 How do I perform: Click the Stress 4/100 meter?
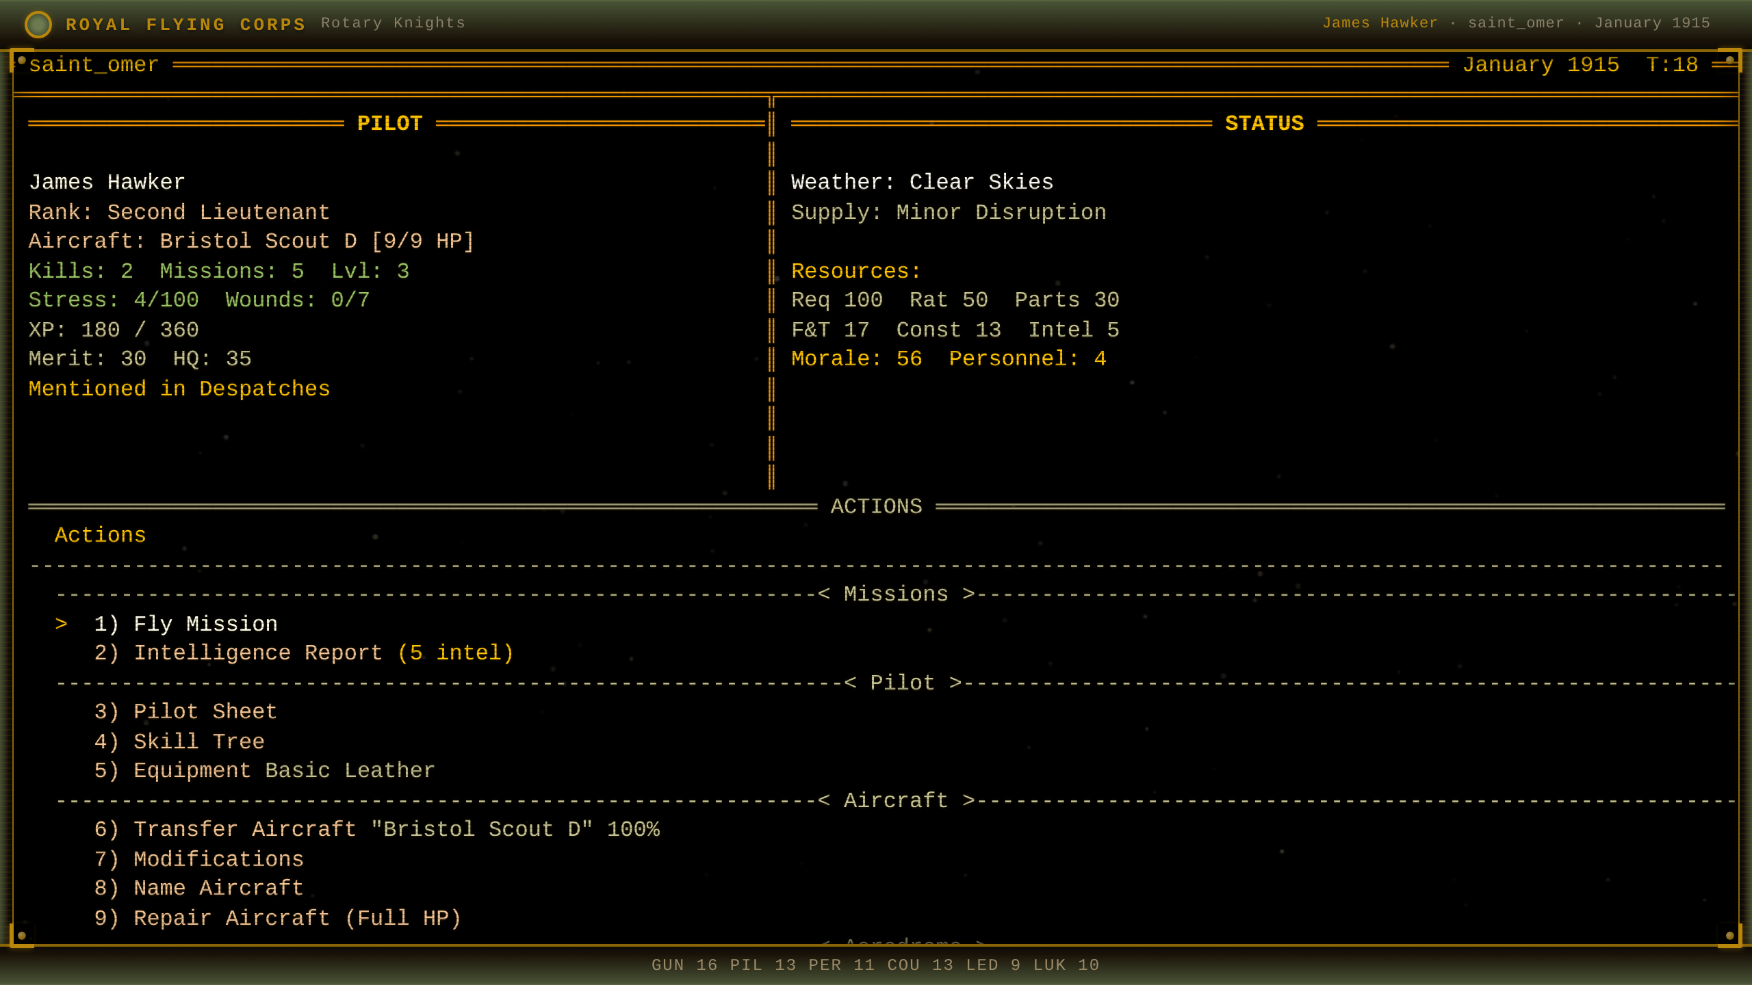tap(113, 299)
